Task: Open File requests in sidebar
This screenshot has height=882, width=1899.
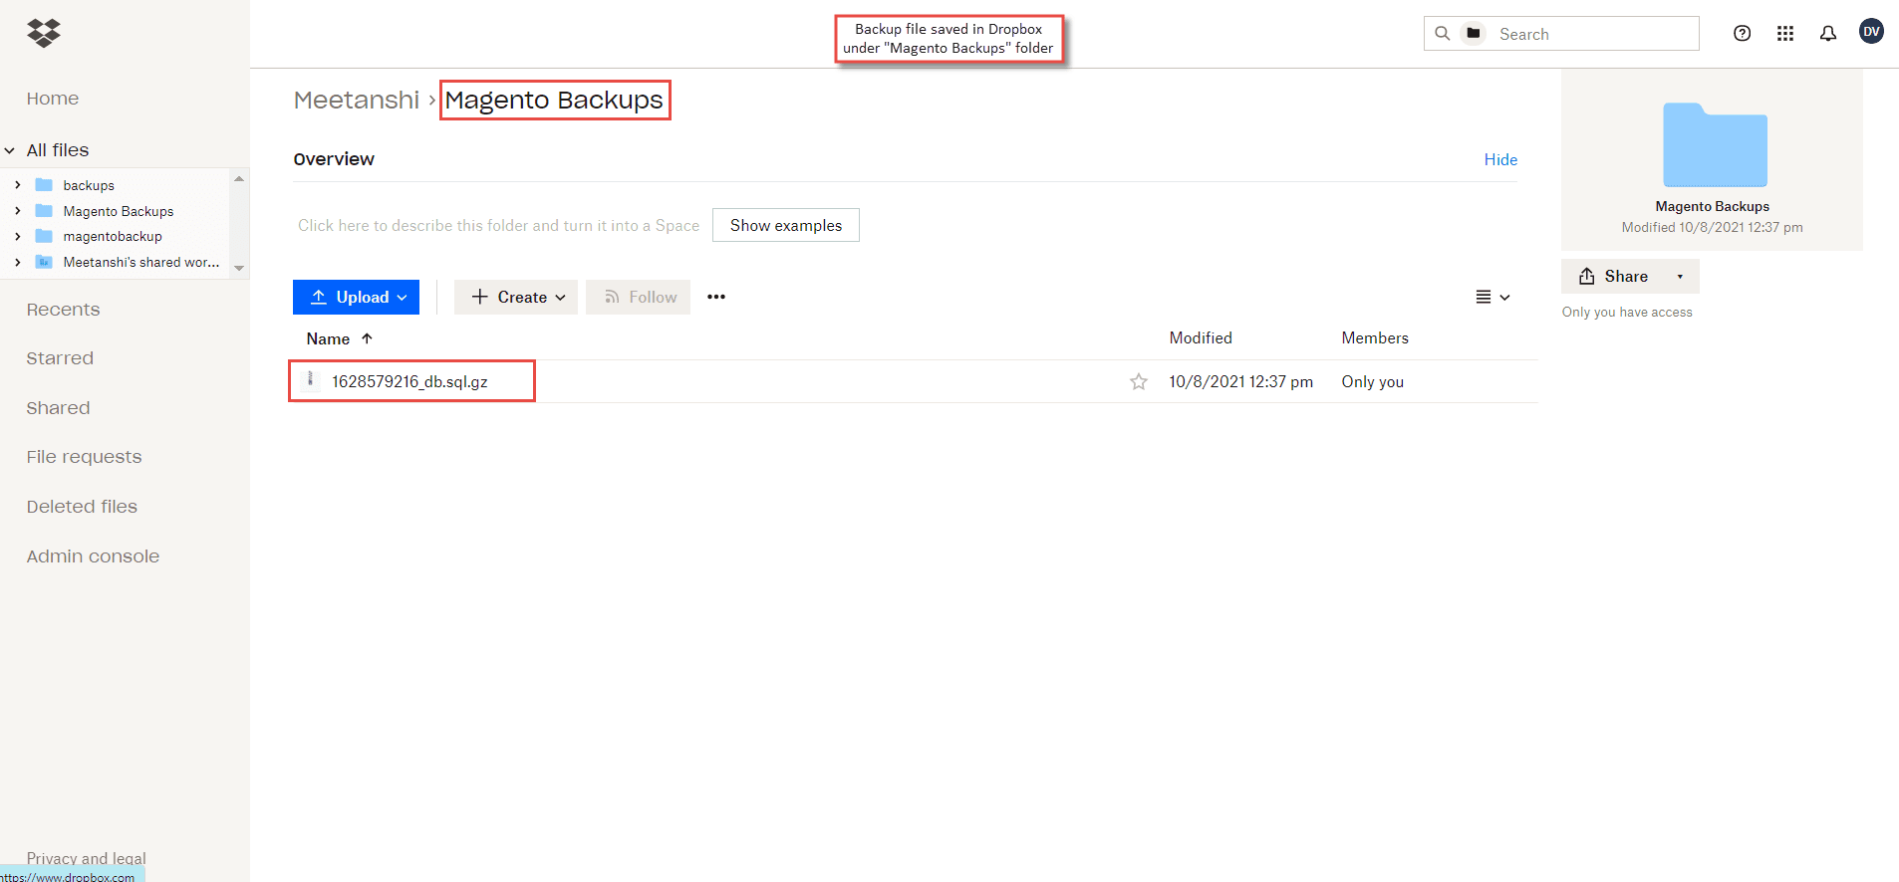Action: [84, 457]
